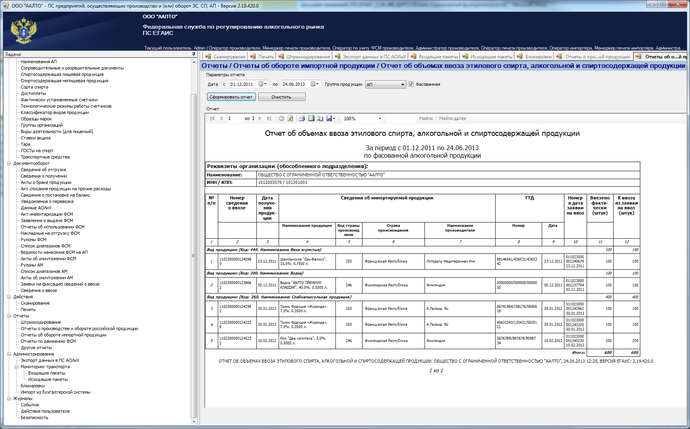Screen dimensions: 690x429
Task: Click the search text field before Найти
Action: [x=401, y=118]
